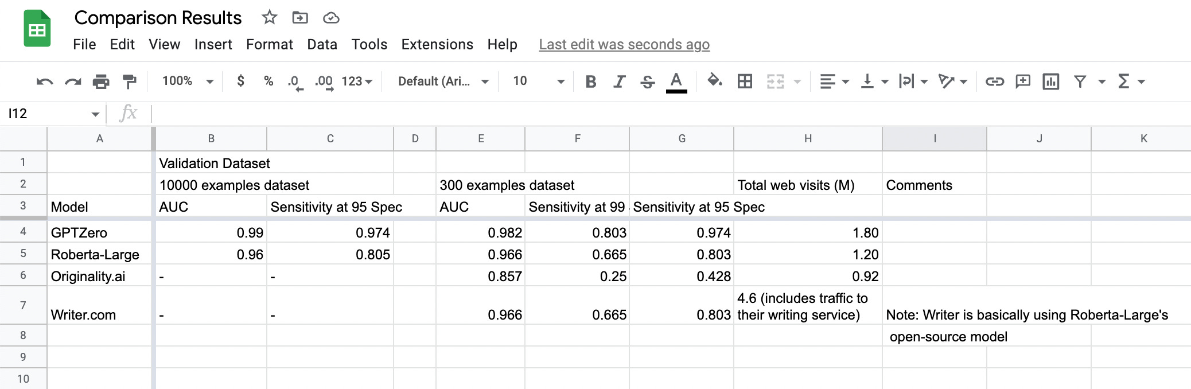Viewport: 1191px width, 389px height.
Task: Open text wrapping dropdown
Action: (x=913, y=81)
